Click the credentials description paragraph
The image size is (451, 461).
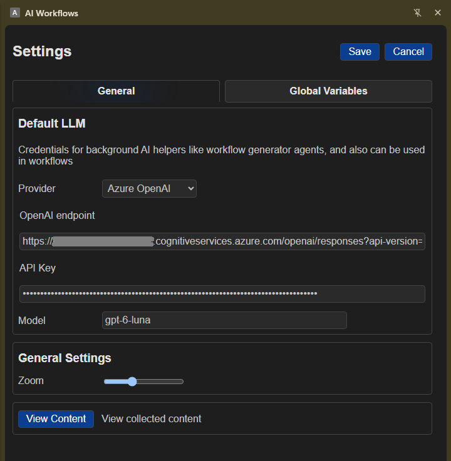click(x=221, y=156)
